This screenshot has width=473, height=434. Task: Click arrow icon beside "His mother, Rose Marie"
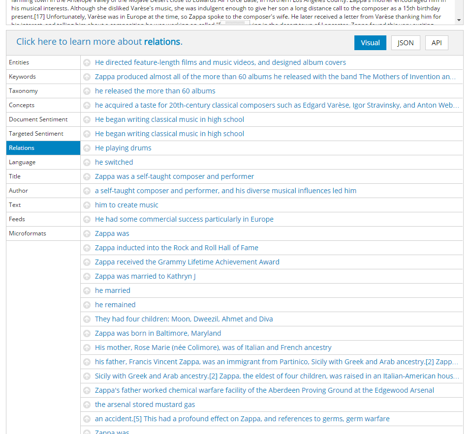87,347
